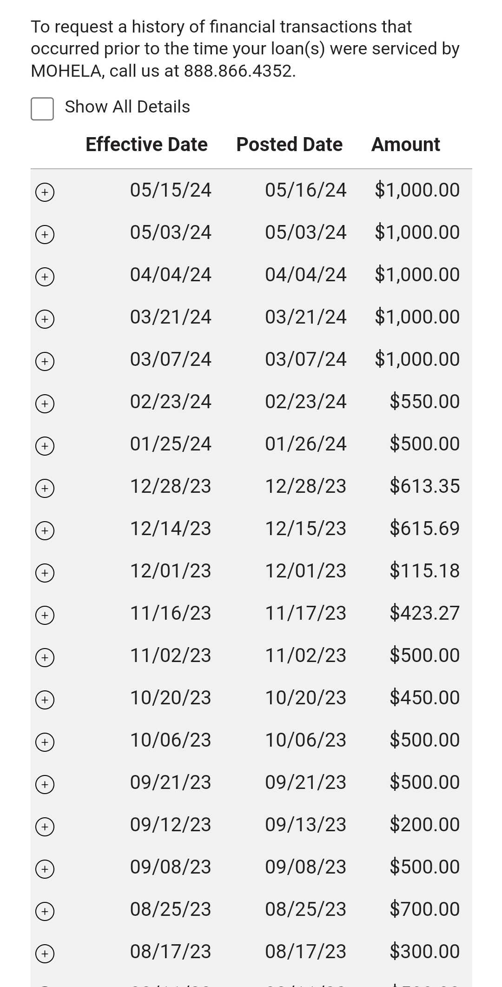Screen dimensions: 502x987
Task: Expand the 09/12/23 $200.00 transaction
Action: pyautogui.click(x=45, y=827)
